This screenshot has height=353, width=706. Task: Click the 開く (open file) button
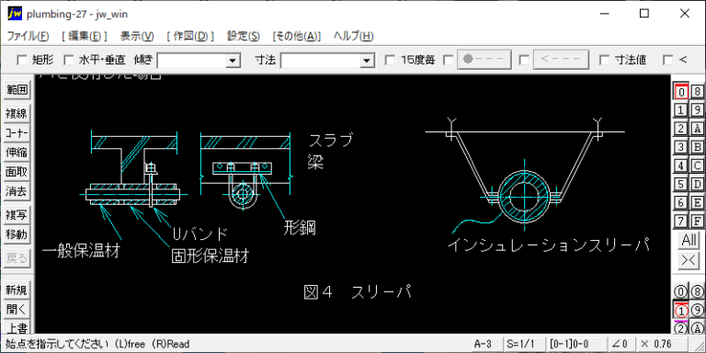click(x=17, y=310)
